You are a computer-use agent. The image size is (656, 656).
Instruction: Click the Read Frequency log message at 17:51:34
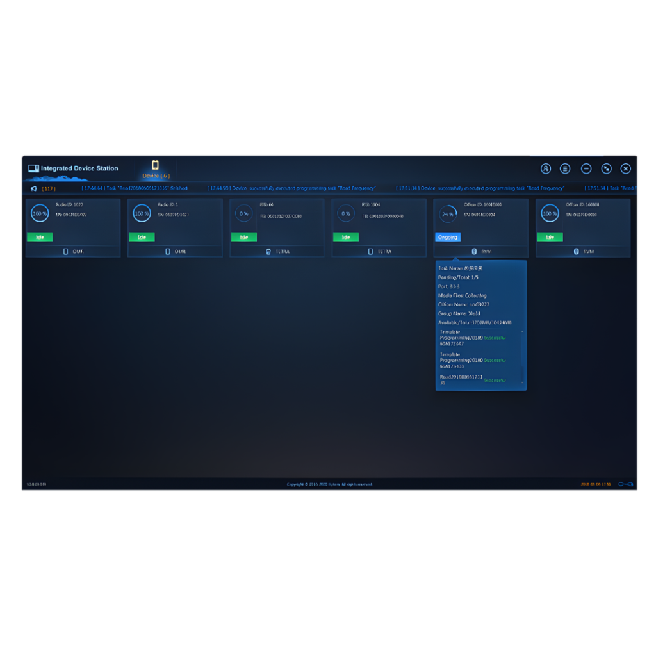(480, 188)
